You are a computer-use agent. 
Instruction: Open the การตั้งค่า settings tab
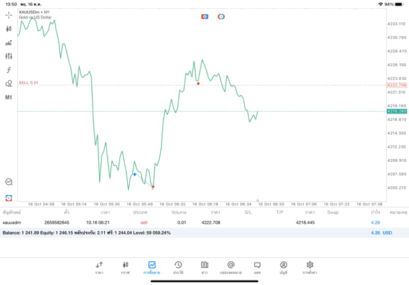point(310,267)
